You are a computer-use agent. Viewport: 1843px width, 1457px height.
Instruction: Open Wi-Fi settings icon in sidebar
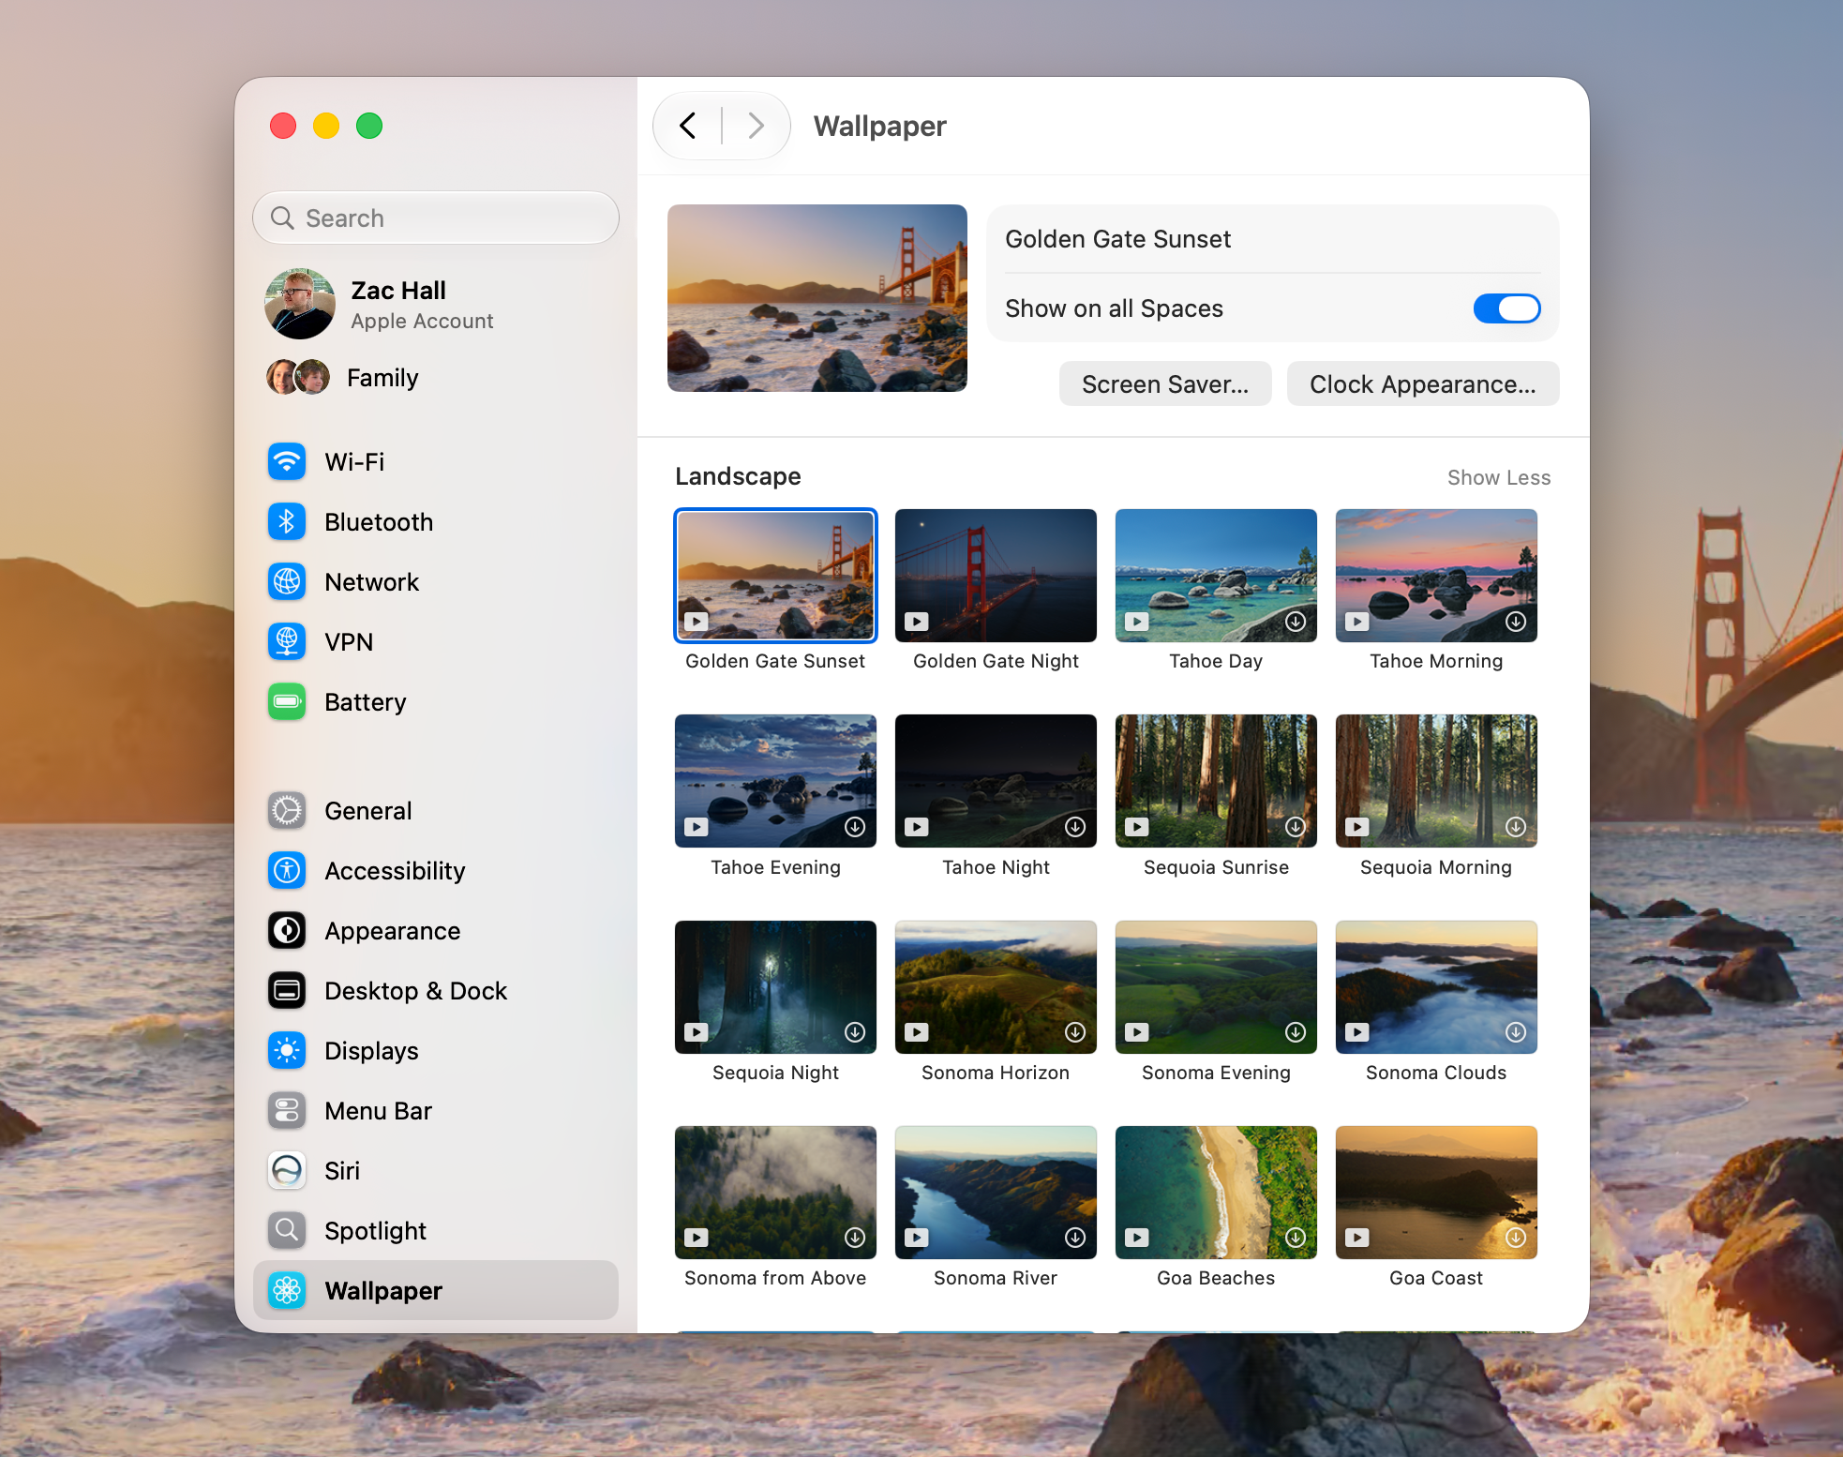(x=287, y=461)
